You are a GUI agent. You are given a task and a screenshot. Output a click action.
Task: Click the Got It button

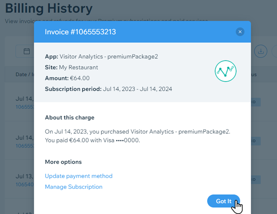pyautogui.click(x=223, y=201)
